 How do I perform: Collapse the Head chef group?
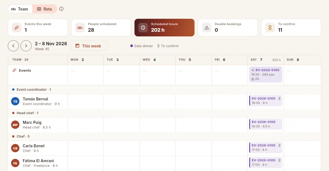tap(164, 113)
